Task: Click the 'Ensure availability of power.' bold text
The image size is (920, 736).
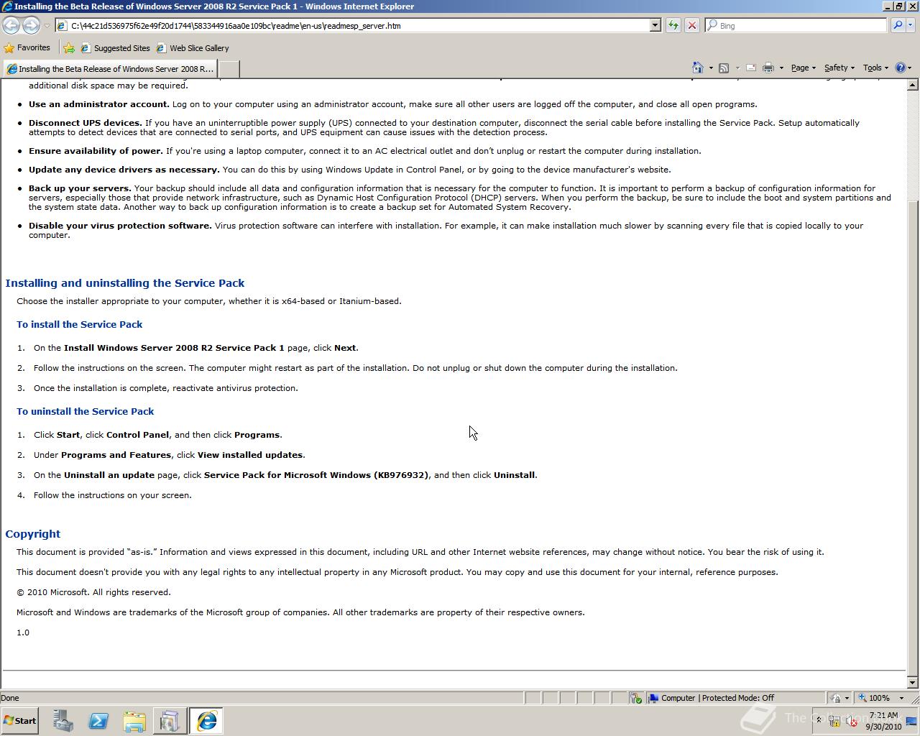Action: point(96,151)
